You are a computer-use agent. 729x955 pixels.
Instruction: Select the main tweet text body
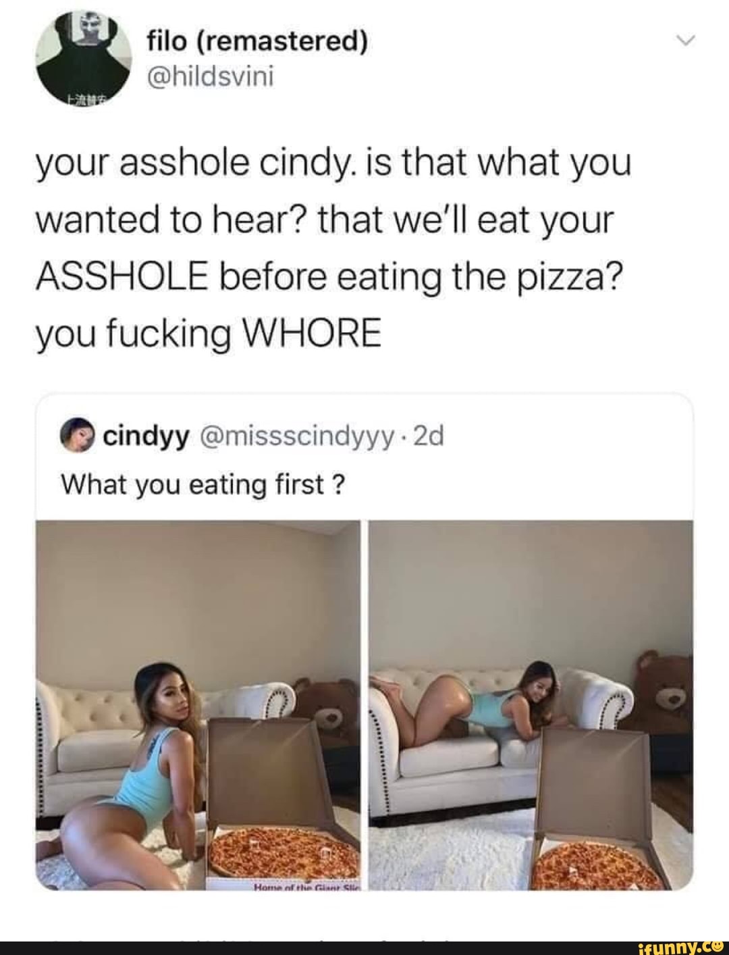tap(333, 248)
